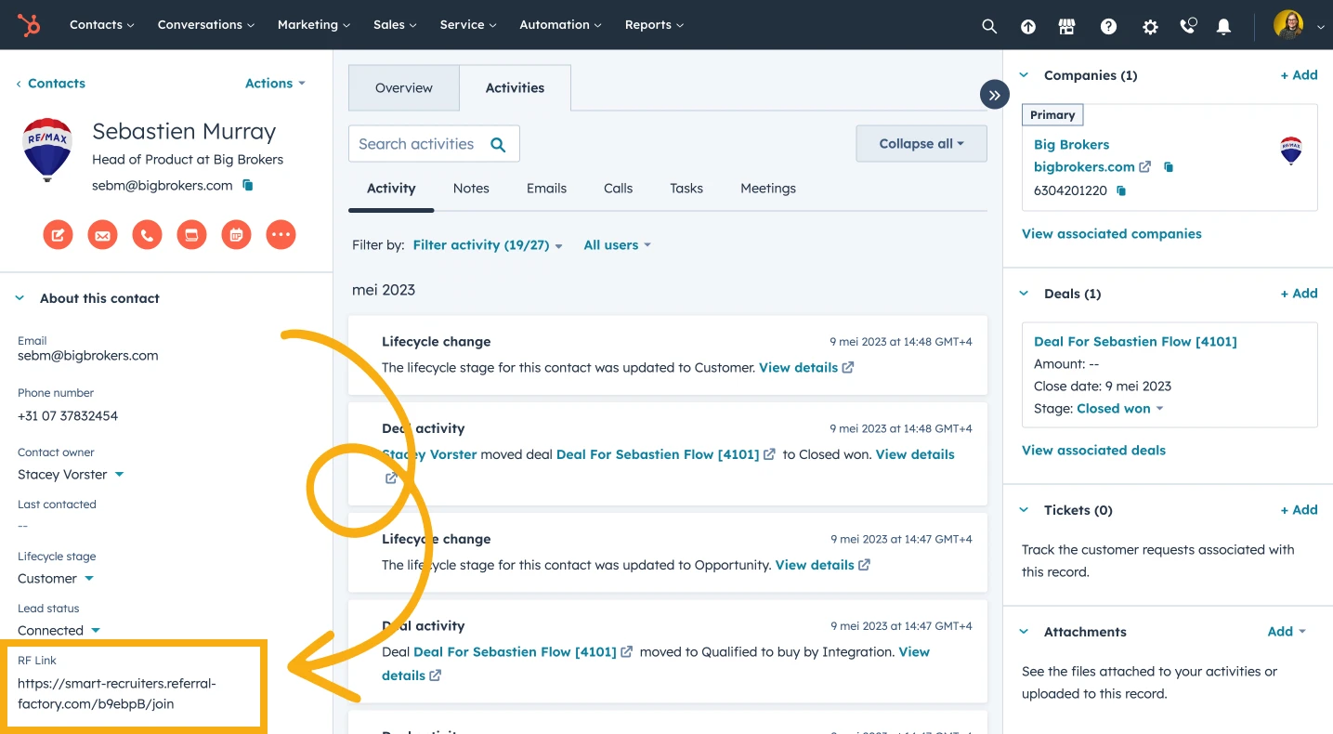The width and height of the screenshot is (1333, 734).
Task: Add a company with + Add
Action: tap(1299, 75)
